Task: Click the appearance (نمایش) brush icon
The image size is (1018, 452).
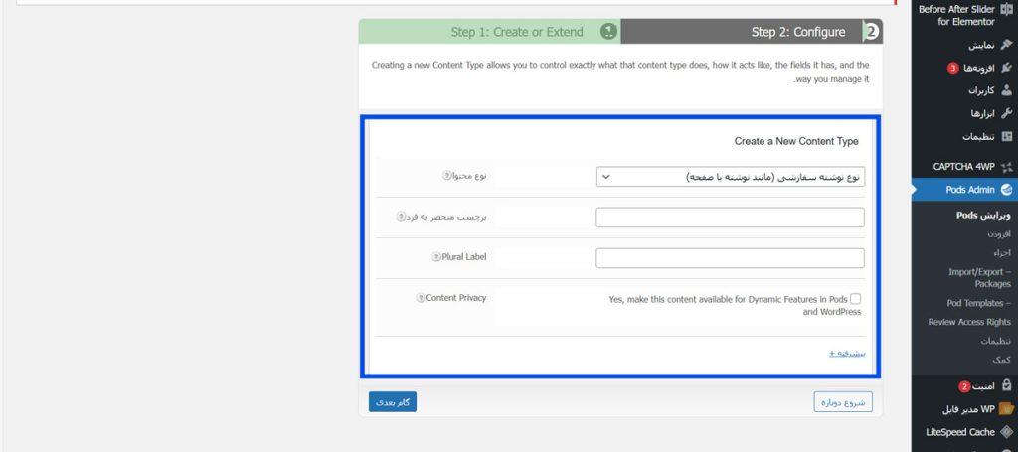Action: coord(1006,45)
